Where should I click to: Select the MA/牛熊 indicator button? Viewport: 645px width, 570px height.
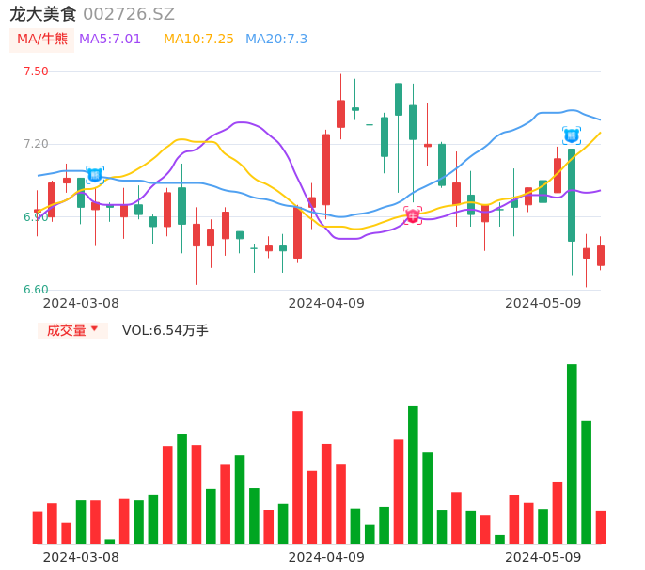[x=42, y=40]
